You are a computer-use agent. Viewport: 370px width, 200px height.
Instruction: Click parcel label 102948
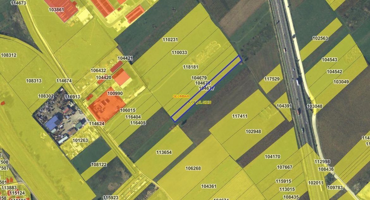point(253,131)
